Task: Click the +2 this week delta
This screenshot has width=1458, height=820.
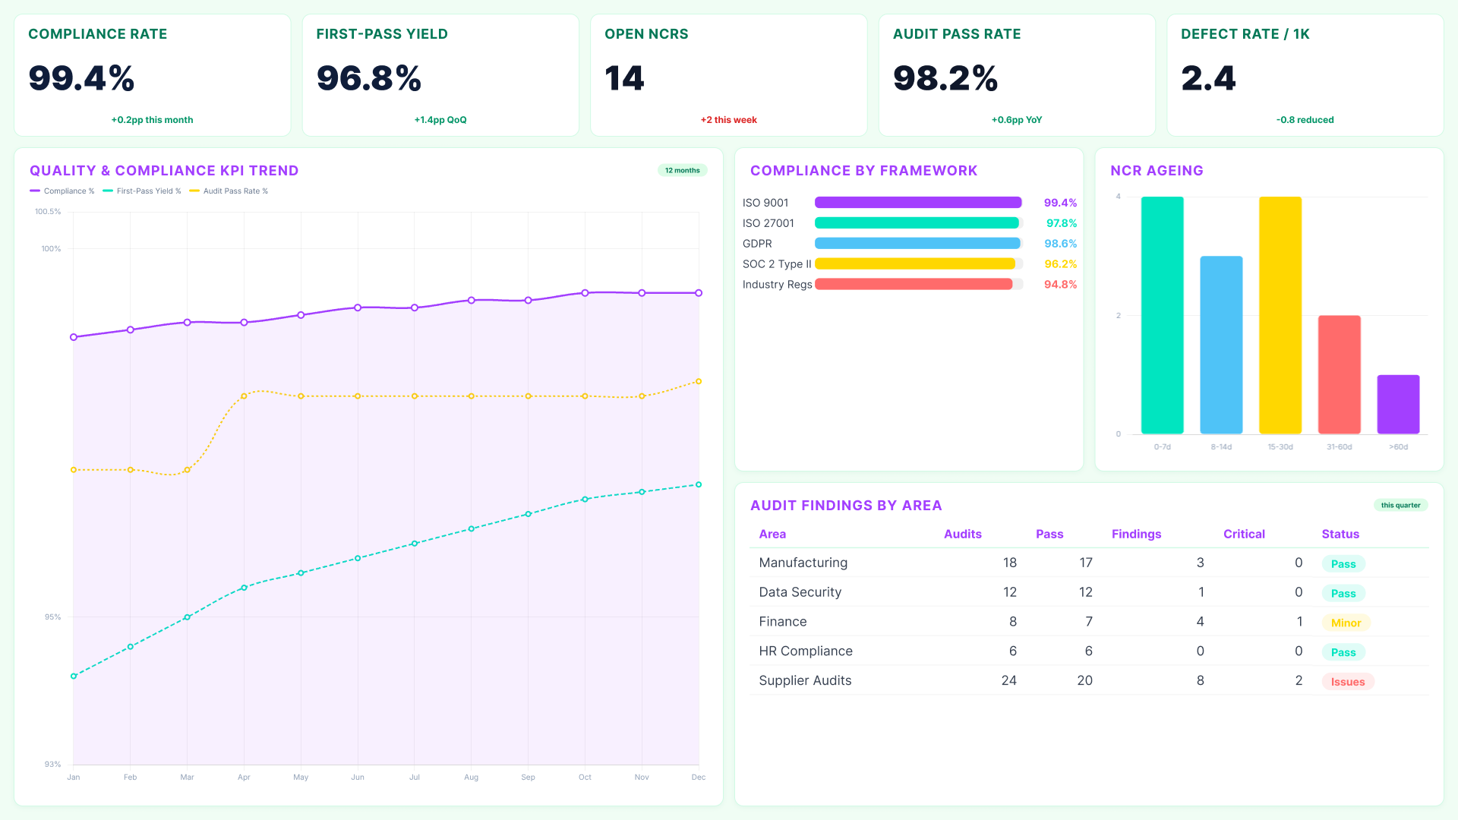Action: [729, 120]
